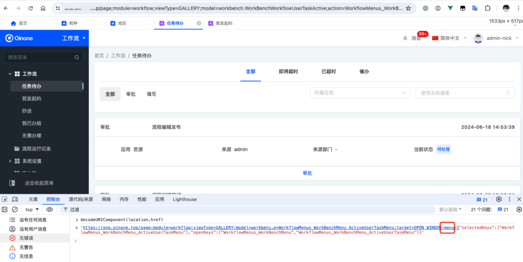The image size is (523, 262).
Task: Close the DevTools panel
Action: 519,199
